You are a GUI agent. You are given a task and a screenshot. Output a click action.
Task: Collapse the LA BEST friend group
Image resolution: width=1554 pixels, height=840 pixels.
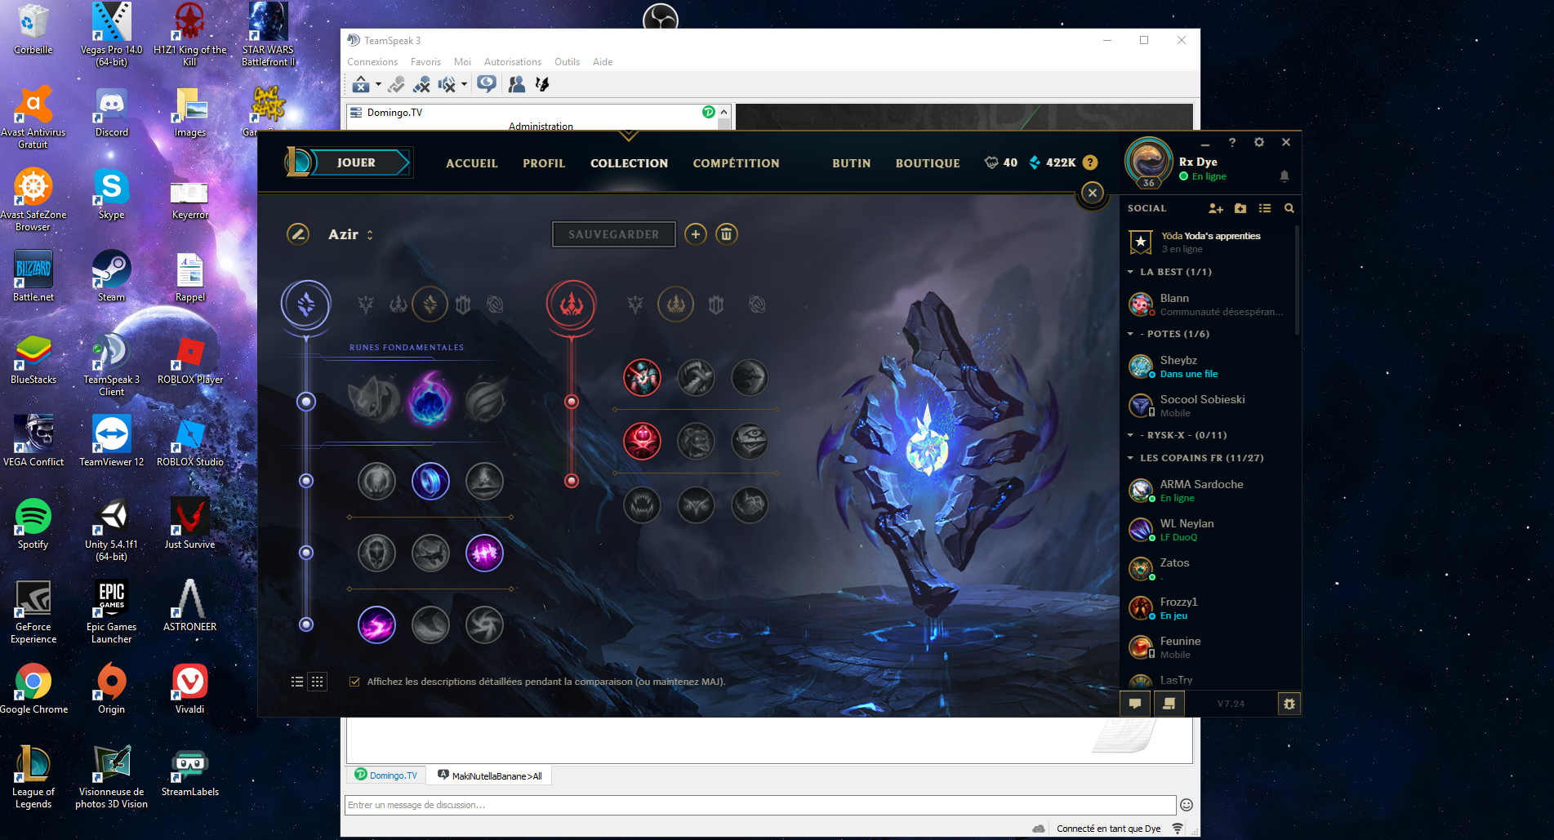[x=1130, y=272]
